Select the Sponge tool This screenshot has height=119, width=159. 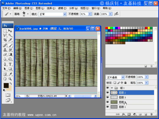(10, 59)
